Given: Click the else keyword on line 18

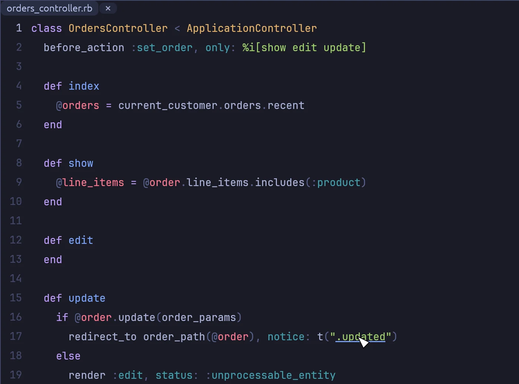Looking at the screenshot, I should pyautogui.click(x=68, y=356).
